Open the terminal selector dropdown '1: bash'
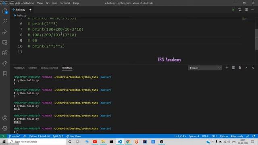This screenshot has width=258, height=145. coord(205,68)
